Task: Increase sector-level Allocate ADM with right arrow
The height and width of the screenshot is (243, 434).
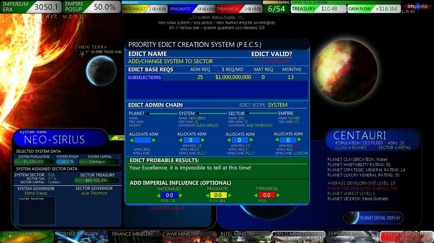Action: click(x=251, y=140)
